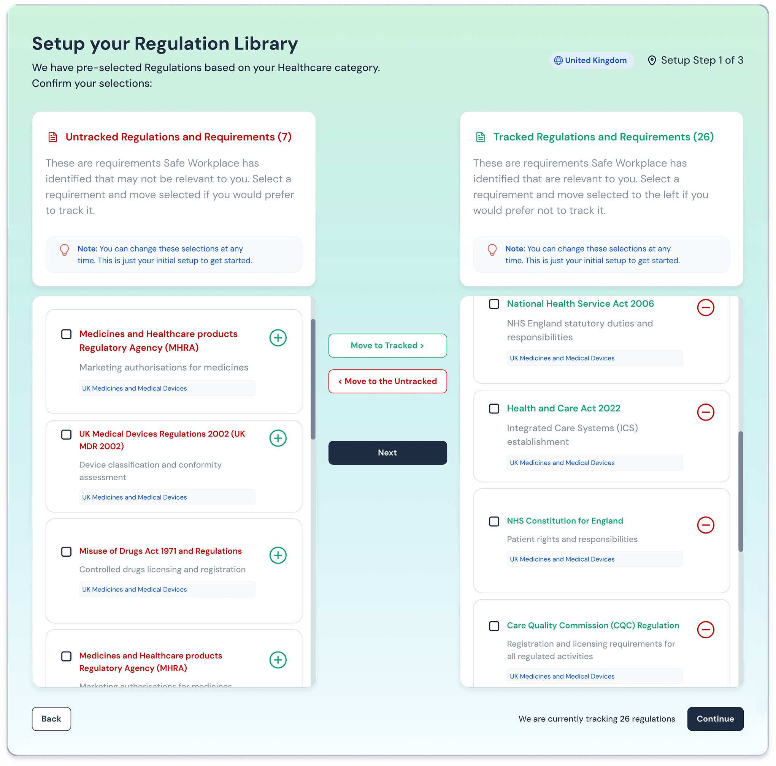Screen dimensions: 776x766
Task: Click the dark Next button
Action: 387,453
